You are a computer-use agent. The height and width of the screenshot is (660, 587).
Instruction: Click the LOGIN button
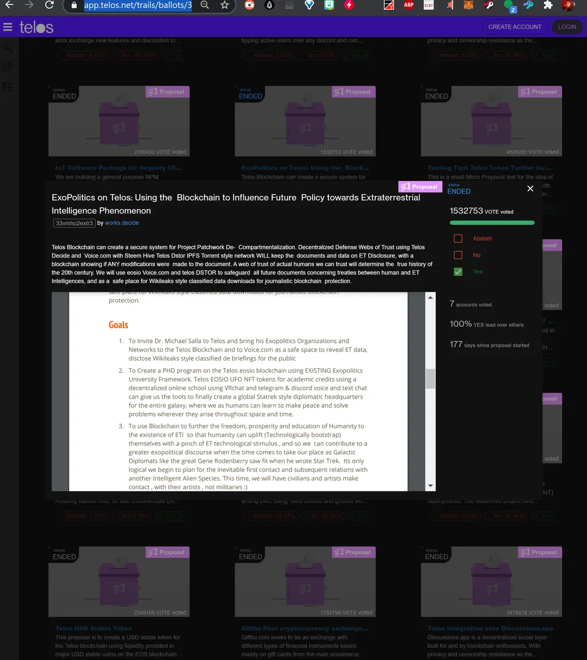coord(567,27)
